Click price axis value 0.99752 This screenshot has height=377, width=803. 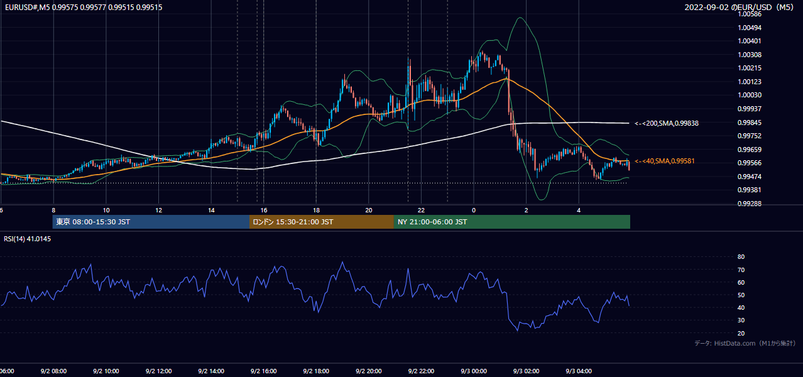tap(750, 136)
